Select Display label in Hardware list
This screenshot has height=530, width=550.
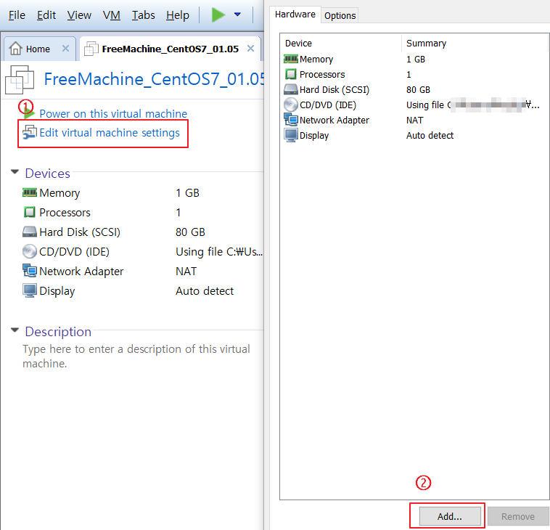(x=314, y=136)
